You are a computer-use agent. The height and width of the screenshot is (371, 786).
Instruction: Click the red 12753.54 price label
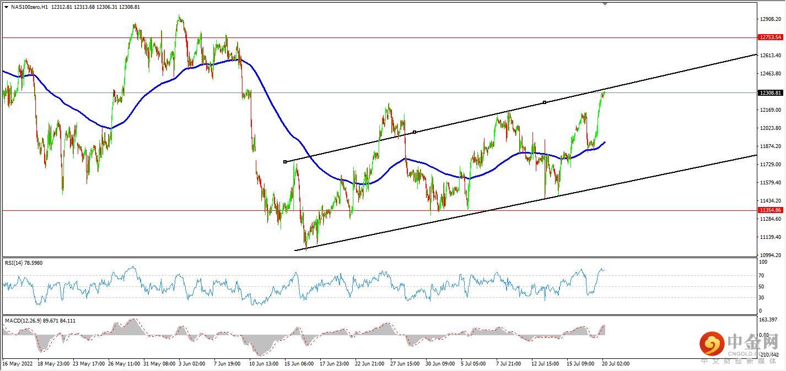point(771,37)
